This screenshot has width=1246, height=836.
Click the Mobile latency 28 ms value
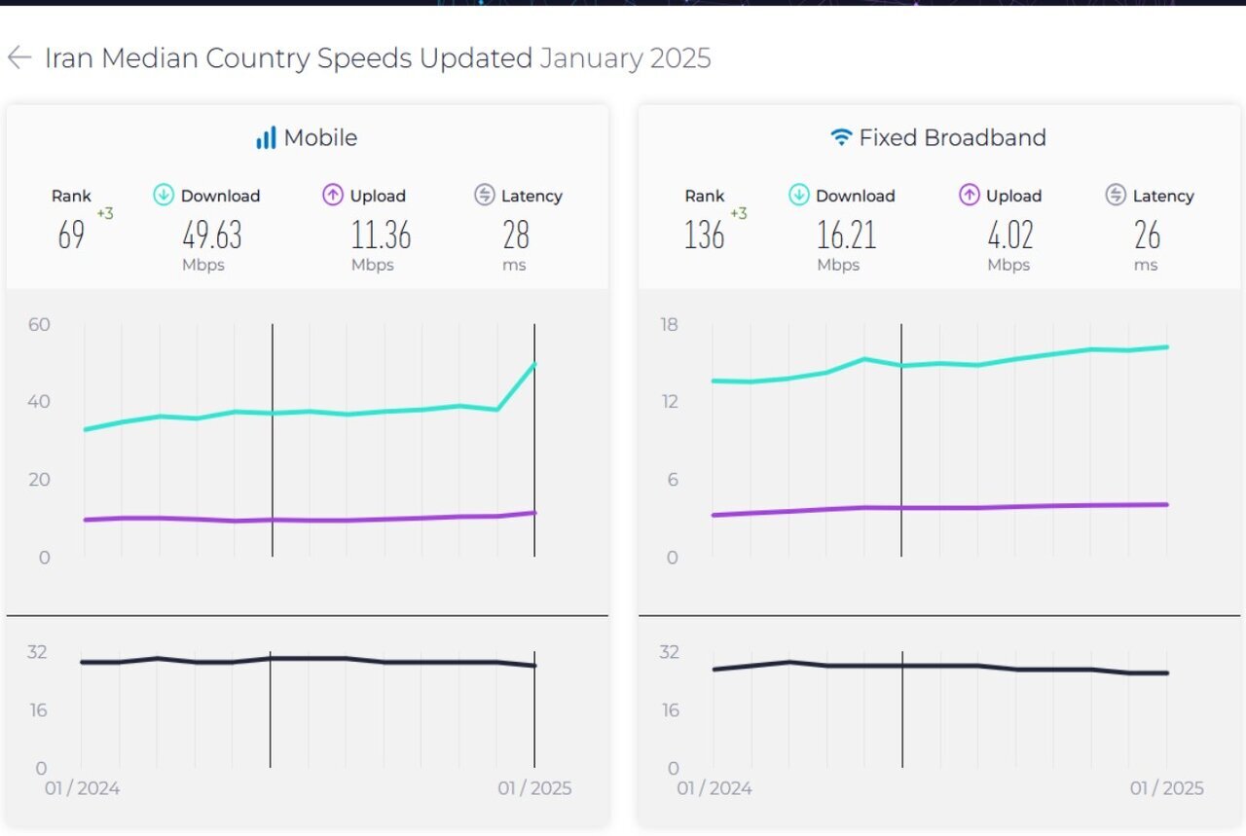(515, 236)
